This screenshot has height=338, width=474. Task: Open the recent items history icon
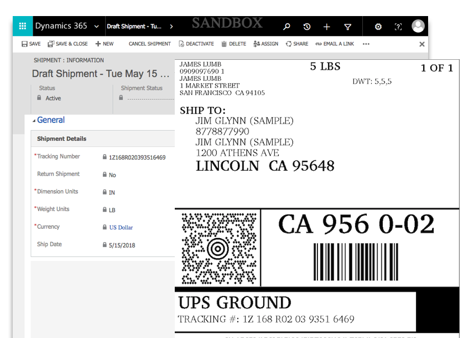click(x=306, y=27)
